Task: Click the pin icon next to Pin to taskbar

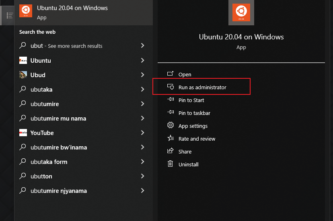Action: click(x=171, y=112)
